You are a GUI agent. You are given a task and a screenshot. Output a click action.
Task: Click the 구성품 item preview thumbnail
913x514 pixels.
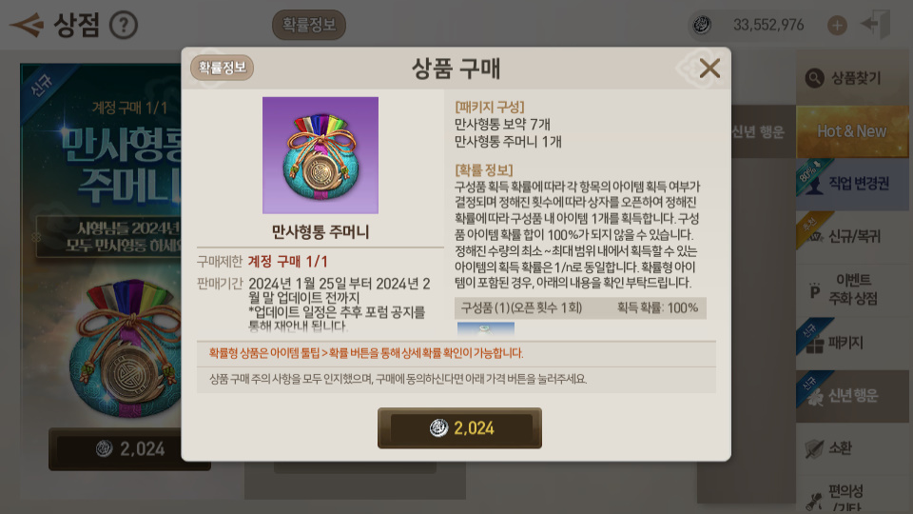pos(486,328)
